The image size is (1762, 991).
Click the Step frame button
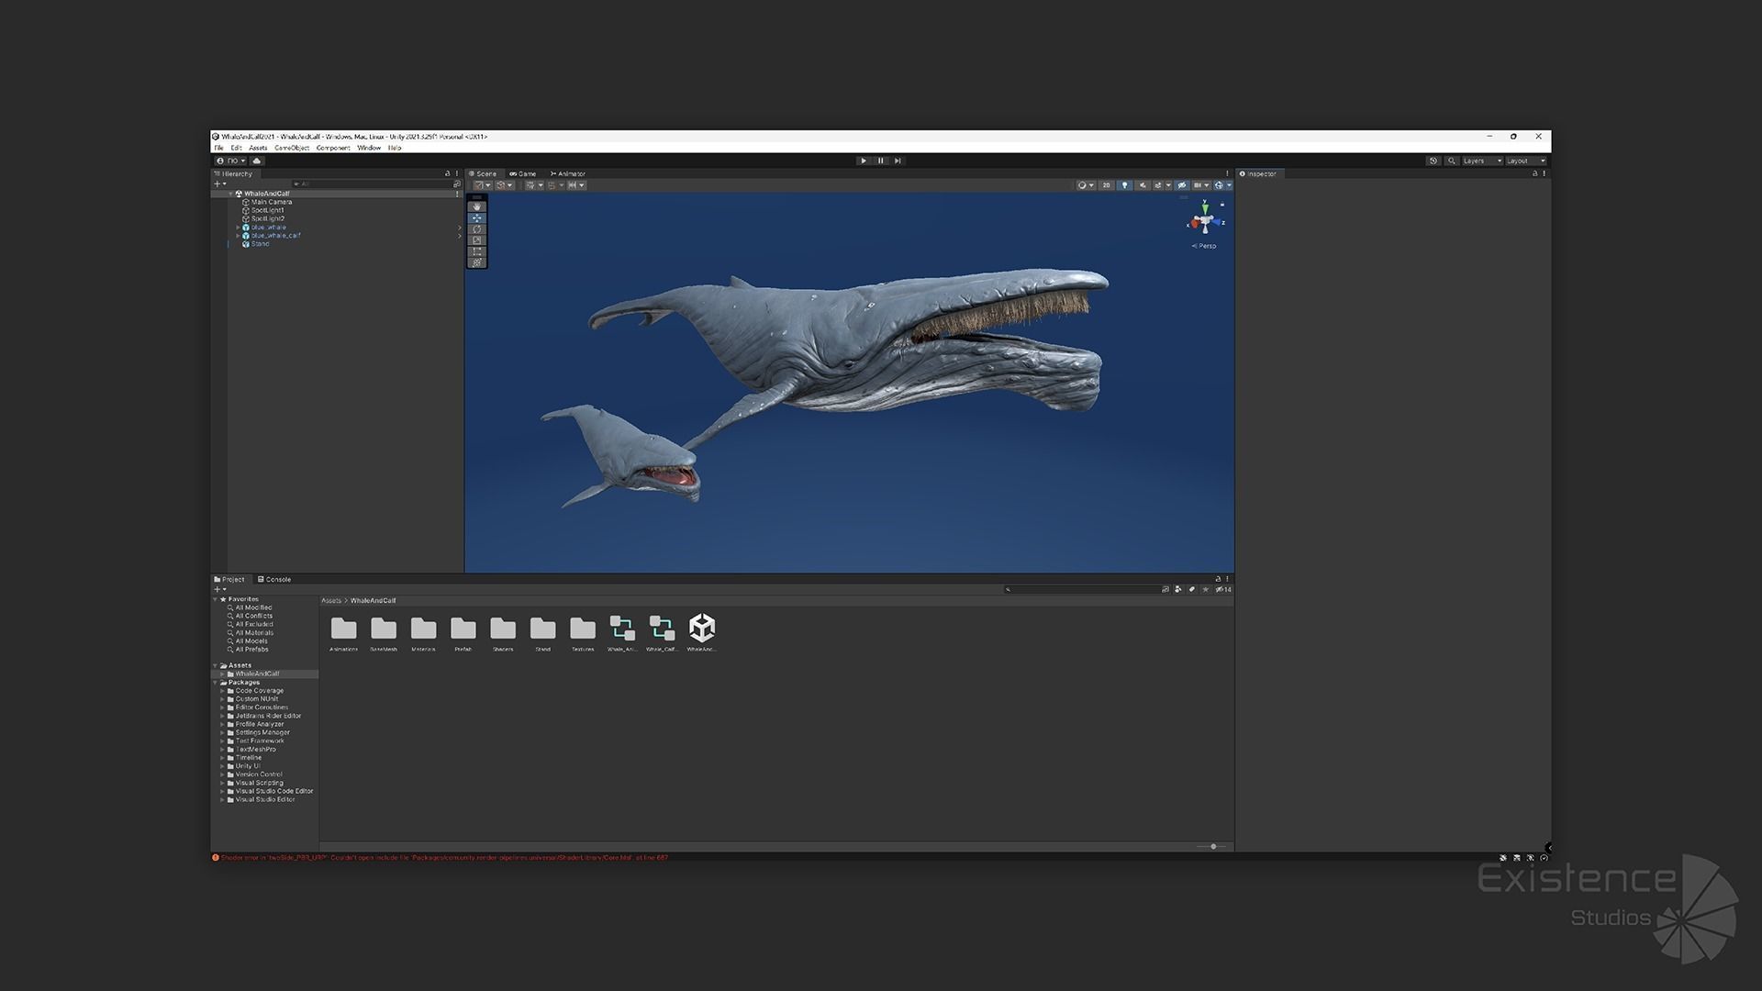(898, 161)
